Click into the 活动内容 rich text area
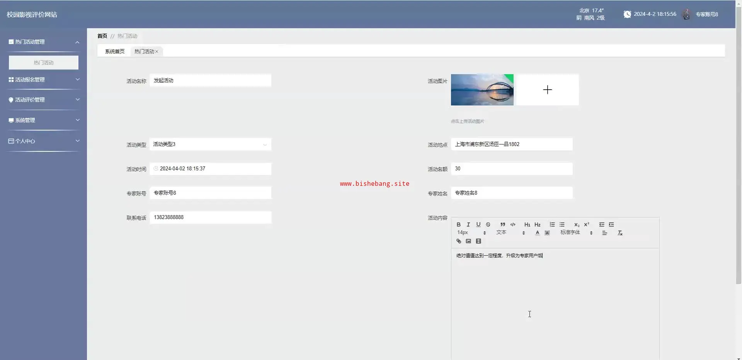The image size is (742, 360). (555, 304)
